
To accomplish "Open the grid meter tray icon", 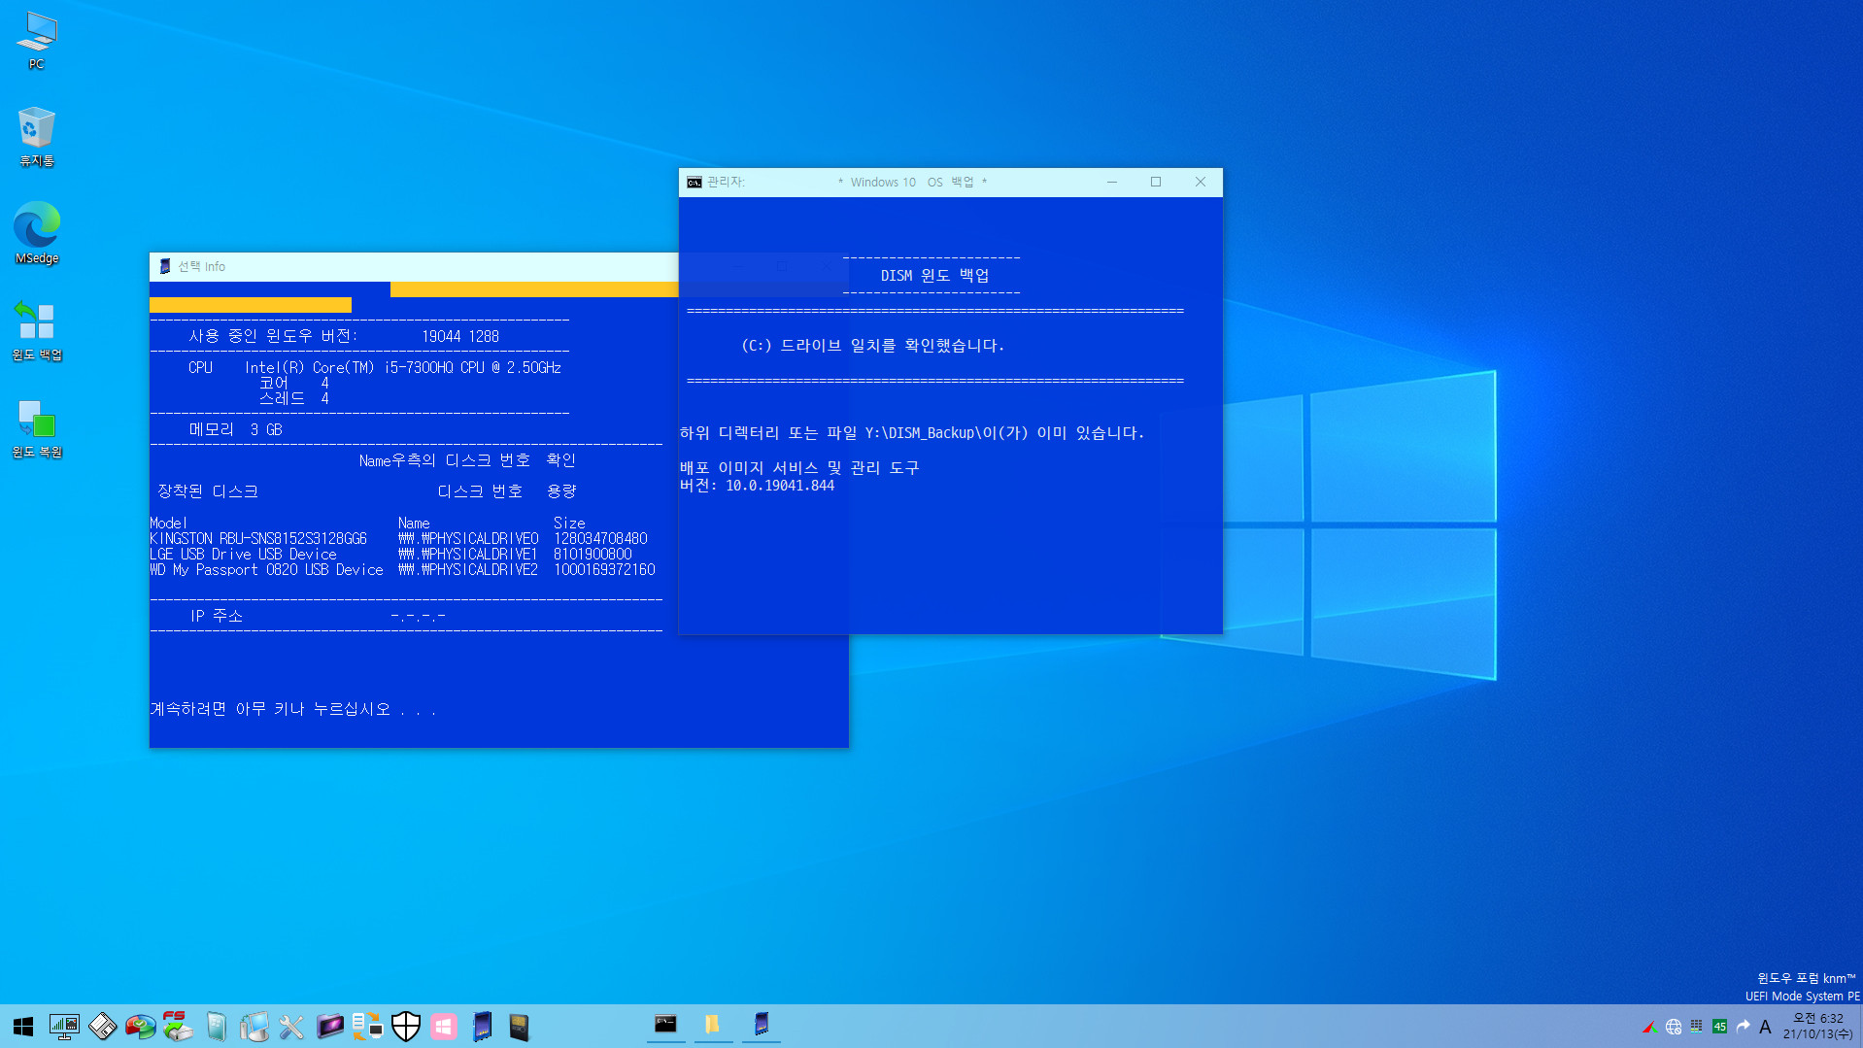I will [1696, 1027].
